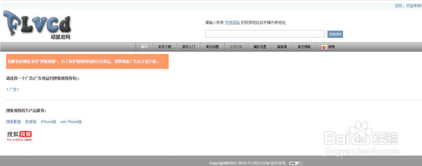Image resolution: width=422 pixels, height=166 pixels.
Task: Select 支持列表 in the nav bar
Action: [236, 47]
